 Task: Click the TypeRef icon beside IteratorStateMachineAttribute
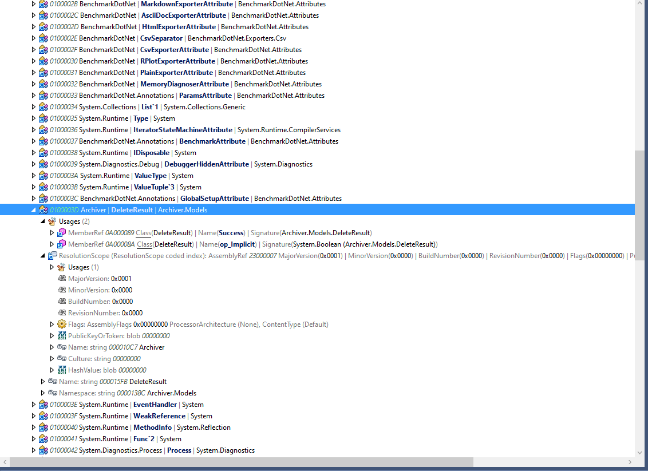(x=43, y=130)
